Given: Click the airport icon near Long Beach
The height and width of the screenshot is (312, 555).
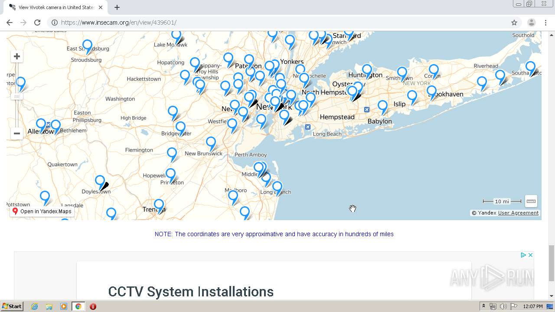Looking at the screenshot, I should pyautogui.click(x=308, y=127).
